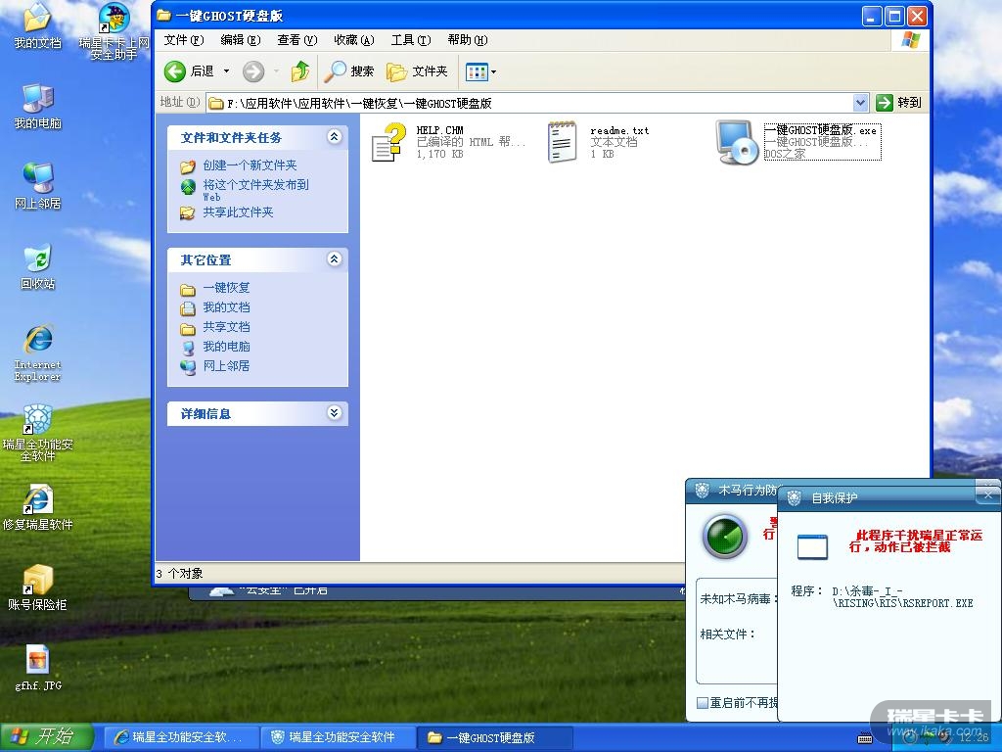Open 我的电脑 in other places panel
The height and width of the screenshot is (752, 1002).
226,347
